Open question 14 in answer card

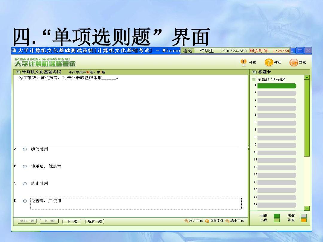click(x=277, y=183)
